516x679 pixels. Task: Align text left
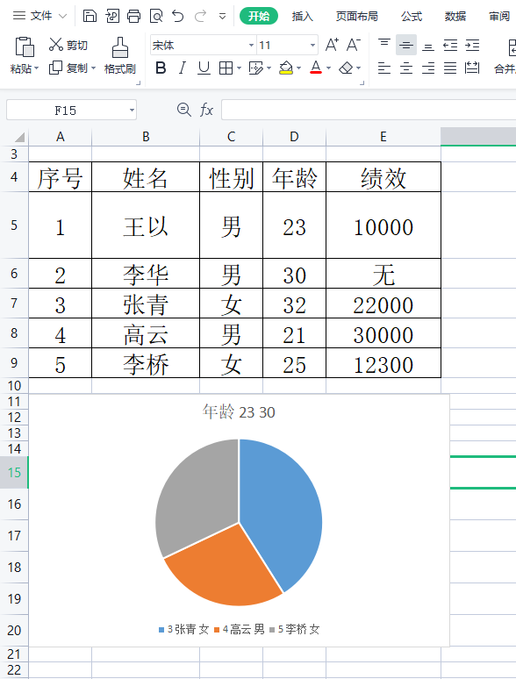(384, 68)
